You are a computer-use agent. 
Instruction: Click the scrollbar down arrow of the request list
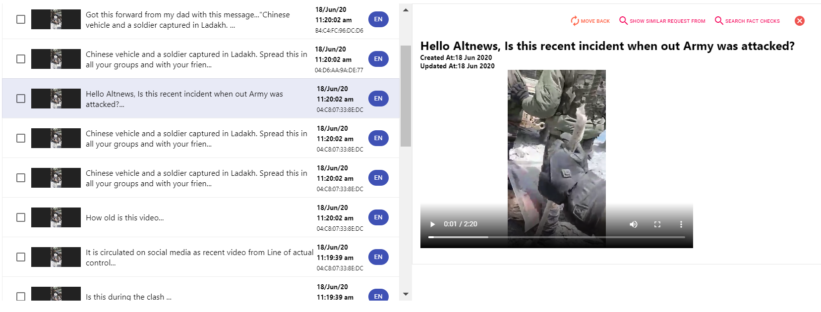click(x=406, y=294)
